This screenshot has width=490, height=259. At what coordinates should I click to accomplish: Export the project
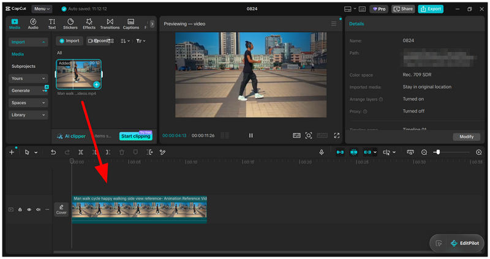click(x=431, y=9)
